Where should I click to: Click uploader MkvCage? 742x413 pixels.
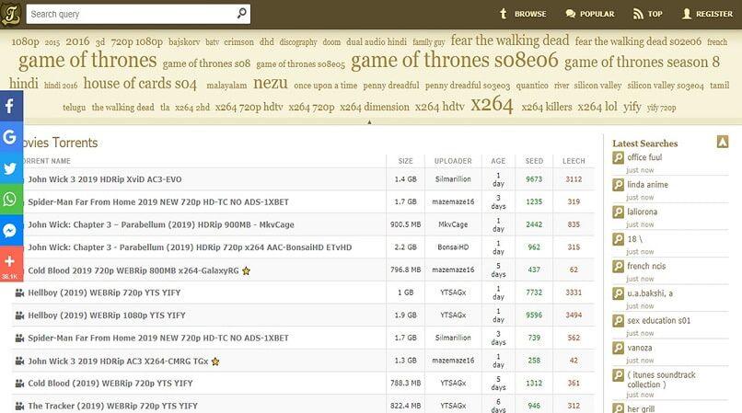[453, 224]
